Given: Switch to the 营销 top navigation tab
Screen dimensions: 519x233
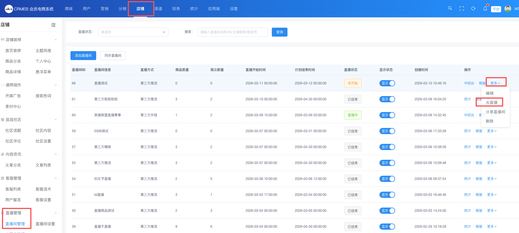Looking at the screenshot, I should [x=105, y=9].
